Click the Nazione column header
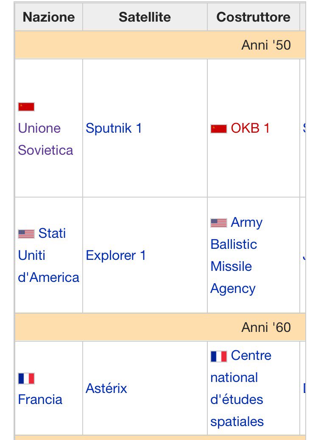318x440 pixels. coord(48,17)
